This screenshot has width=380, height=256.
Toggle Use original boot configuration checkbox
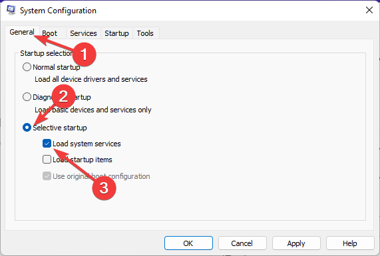pos(47,176)
